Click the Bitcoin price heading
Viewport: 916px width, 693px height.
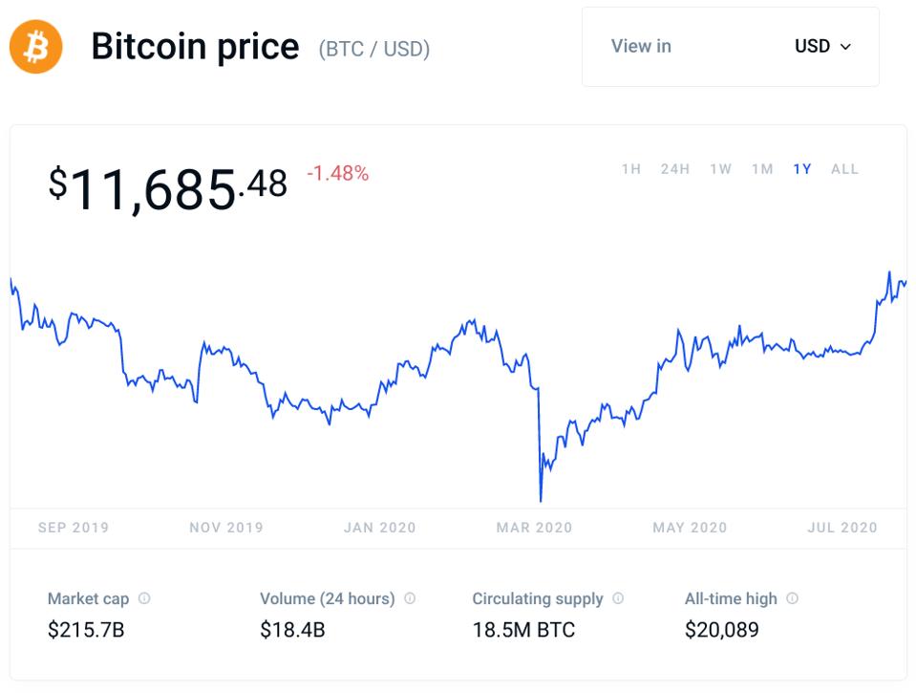(195, 47)
